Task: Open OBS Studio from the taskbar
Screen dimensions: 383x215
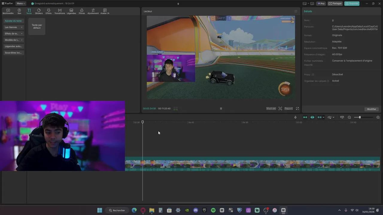Action: pos(266,210)
